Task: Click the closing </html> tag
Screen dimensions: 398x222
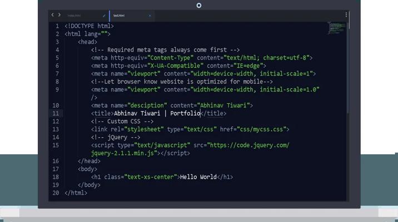Action: [x=76, y=193]
